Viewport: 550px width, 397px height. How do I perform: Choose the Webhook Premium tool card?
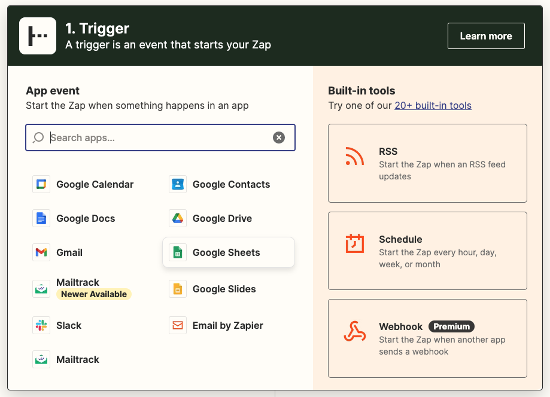427,338
